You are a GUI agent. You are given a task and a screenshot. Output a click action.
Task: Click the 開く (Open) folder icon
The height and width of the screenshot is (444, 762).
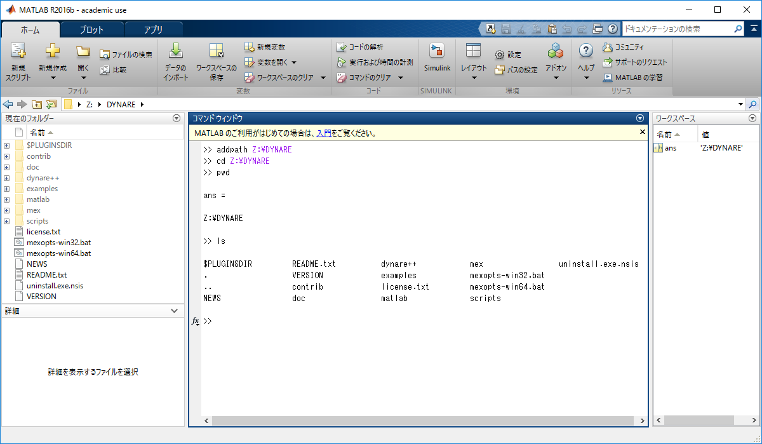pyautogui.click(x=83, y=51)
